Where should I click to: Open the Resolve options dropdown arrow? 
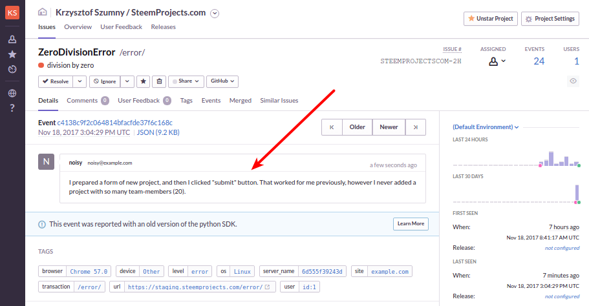(x=80, y=81)
